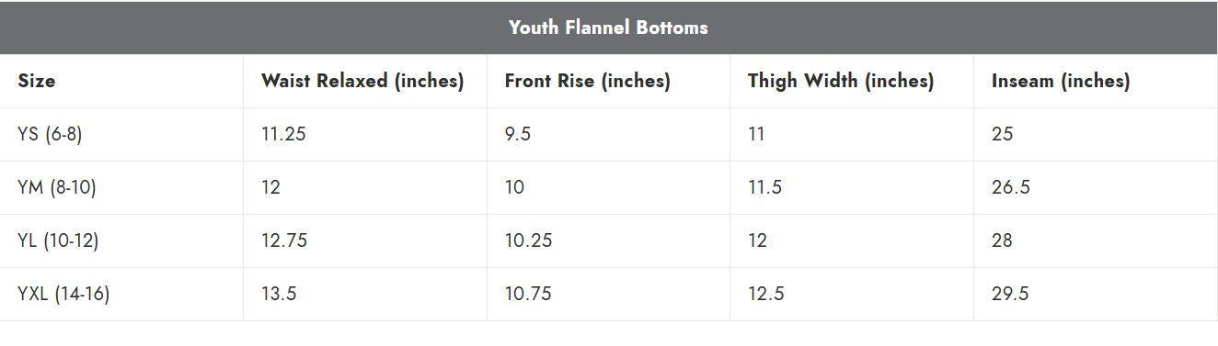Click the Front Rise (inches) header
Viewport: 1218px width, 346px height.
click(x=587, y=81)
